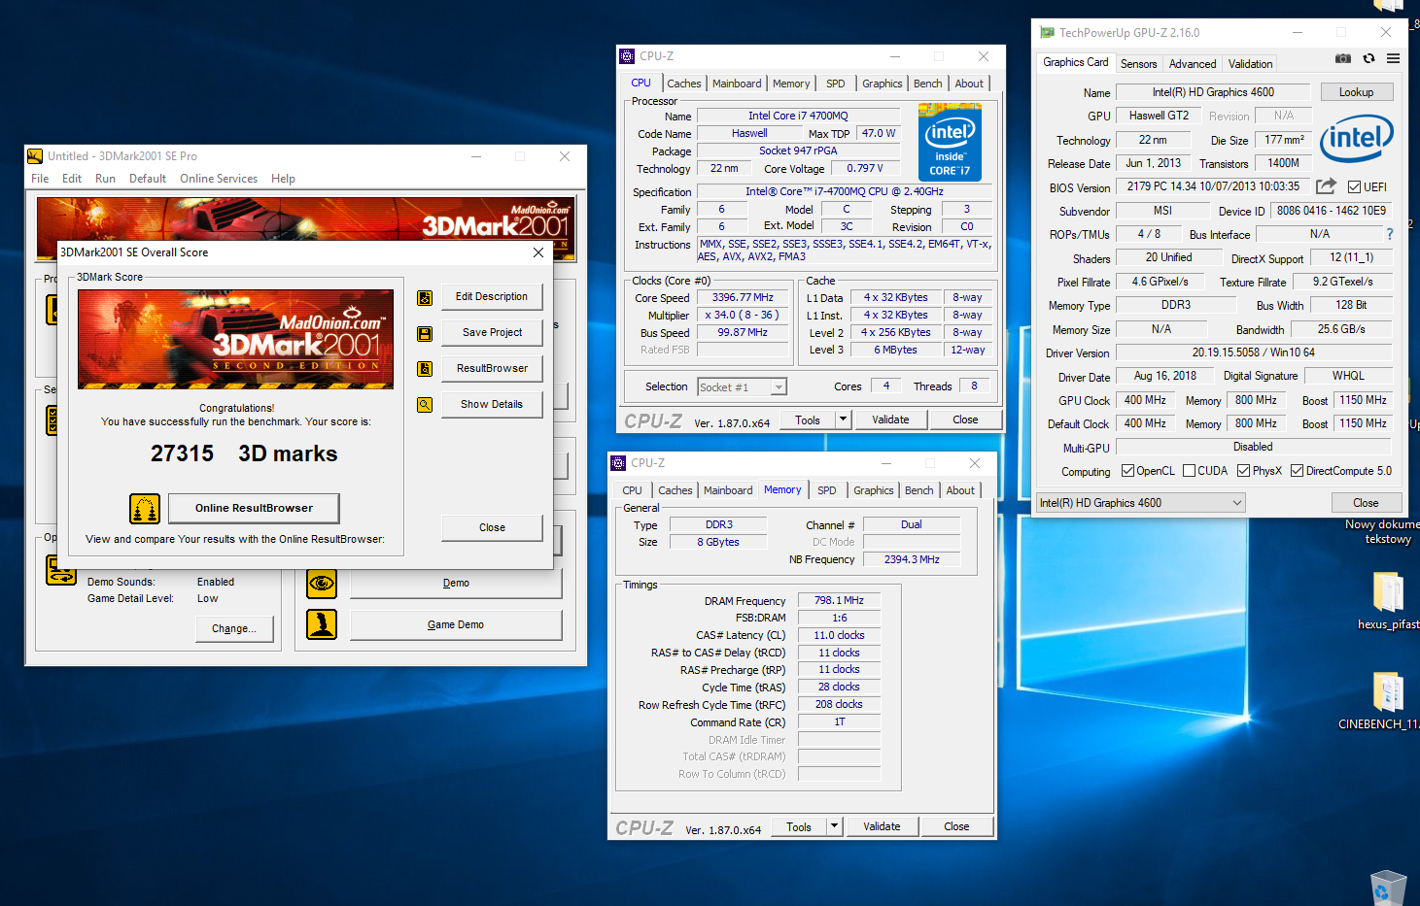Click the Online ResultBrowser podium icon
1420x906 pixels.
point(145,509)
